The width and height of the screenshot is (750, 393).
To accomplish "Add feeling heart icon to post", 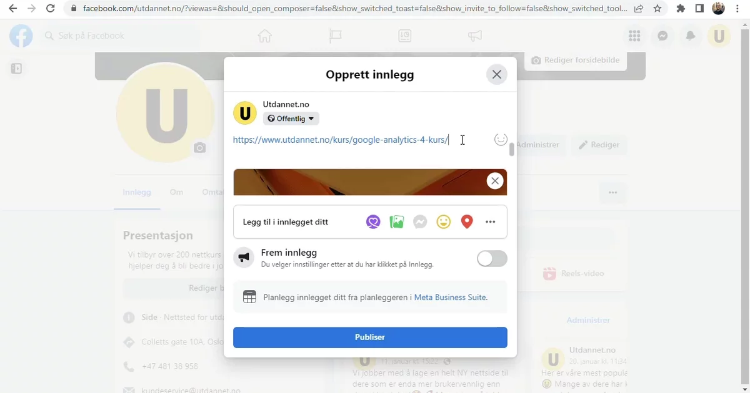I will (373, 221).
